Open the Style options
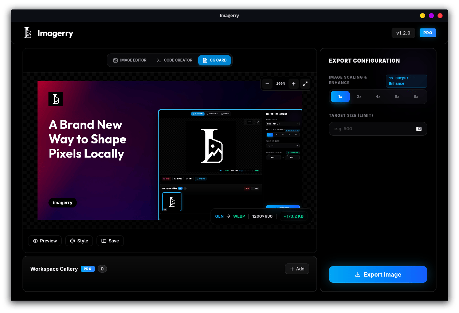This screenshot has width=459, height=313. coord(79,241)
